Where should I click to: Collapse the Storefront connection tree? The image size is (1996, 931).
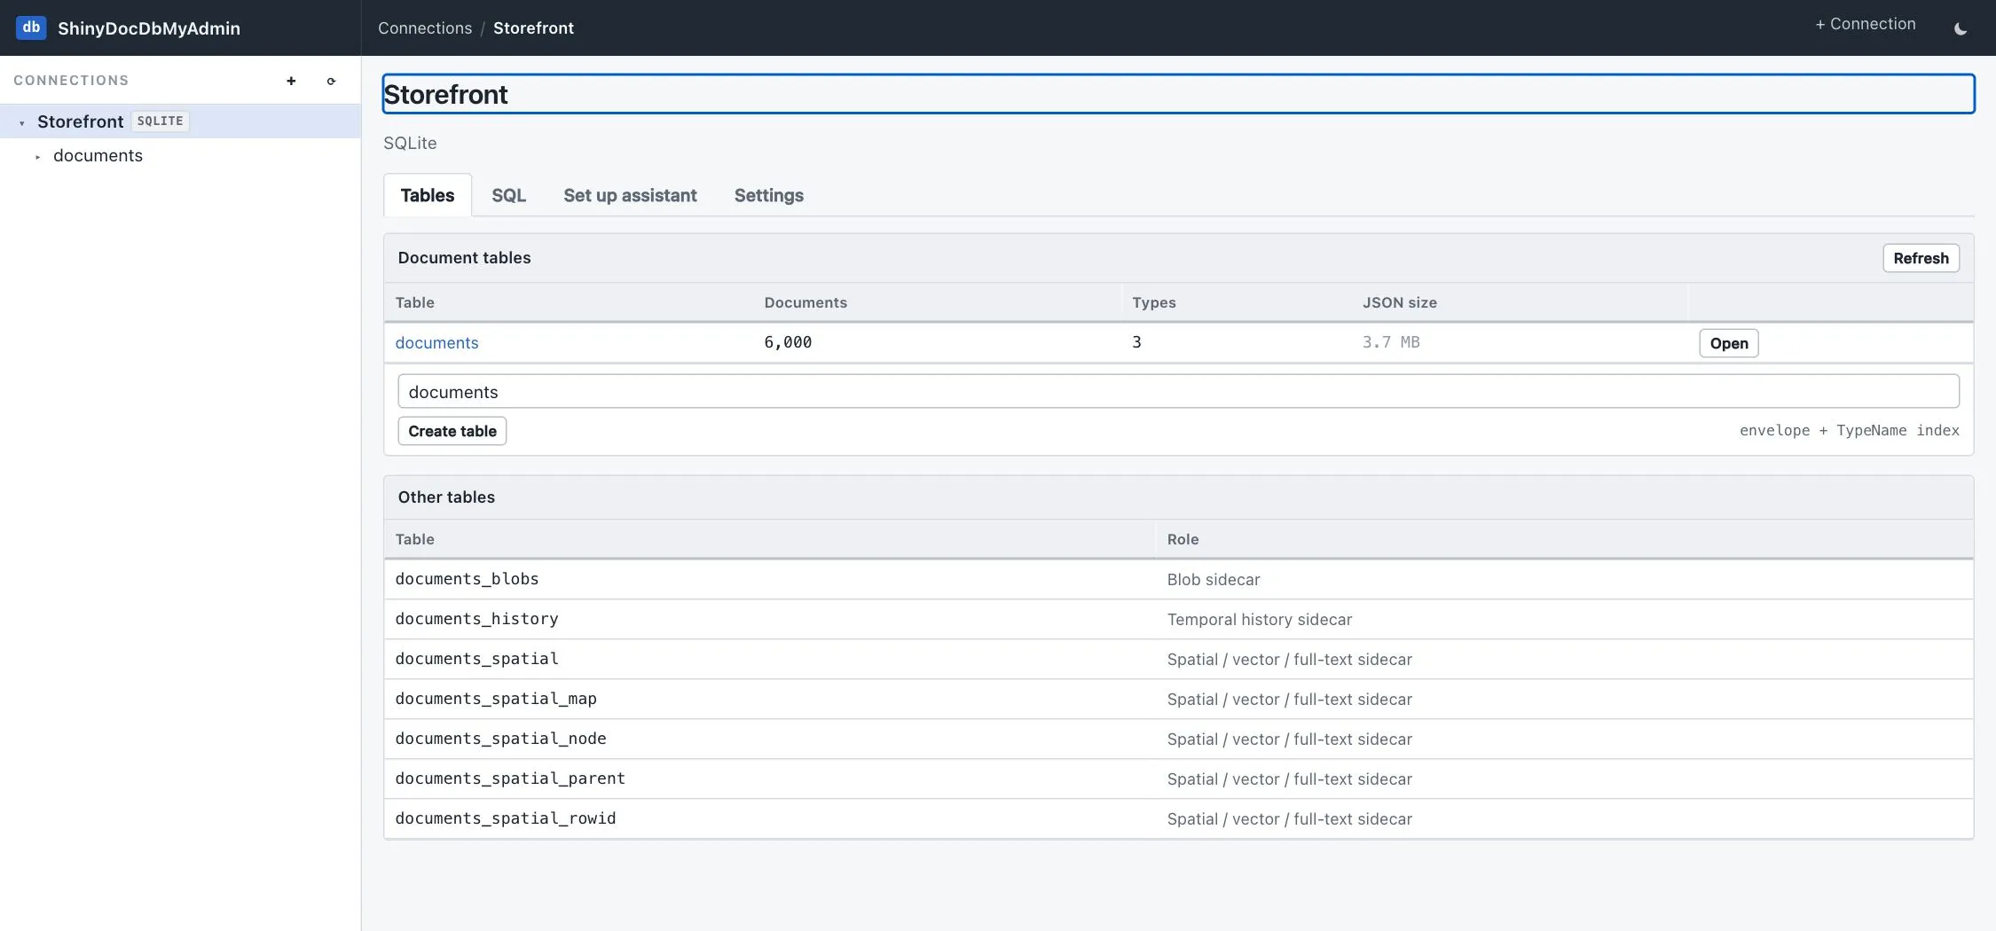click(x=21, y=122)
